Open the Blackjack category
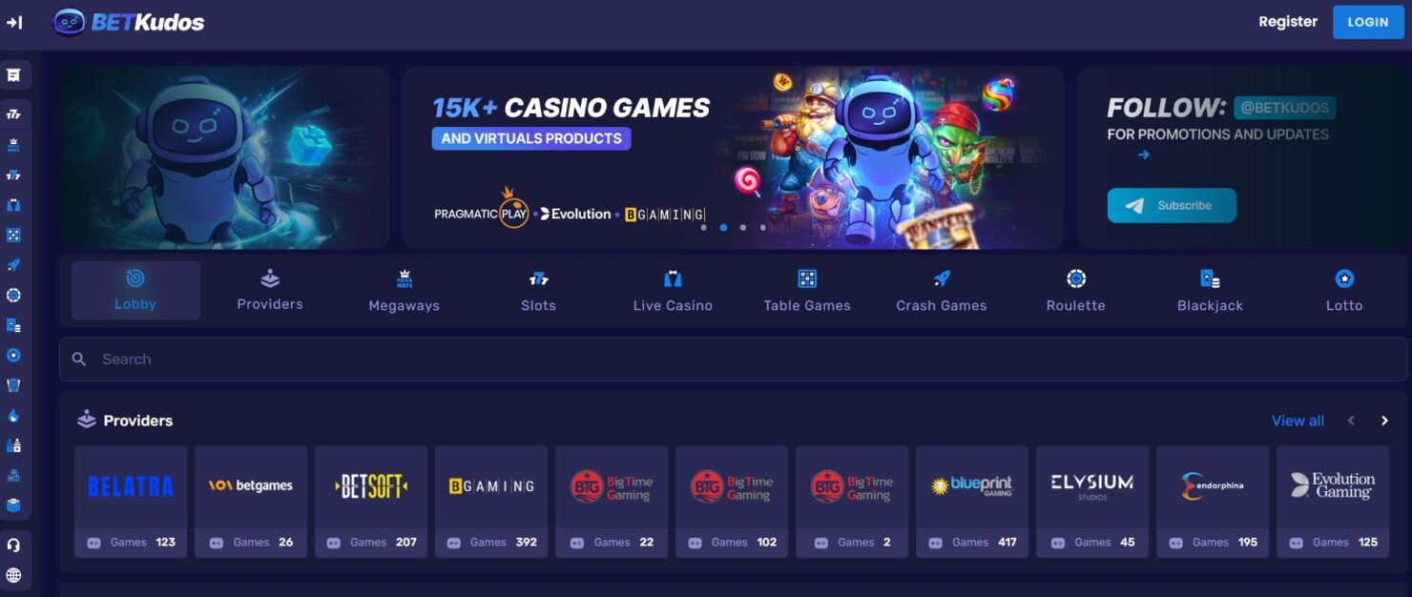Image resolution: width=1412 pixels, height=597 pixels. (1210, 291)
